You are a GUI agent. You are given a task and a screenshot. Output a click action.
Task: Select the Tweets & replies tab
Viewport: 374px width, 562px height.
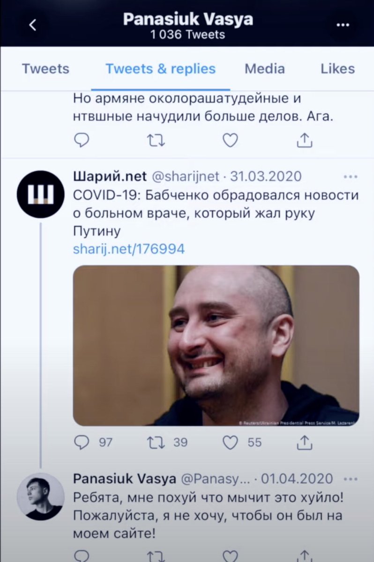161,69
